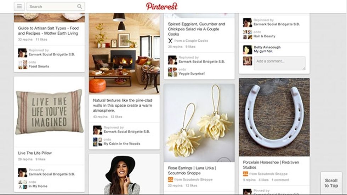The height and width of the screenshot is (195, 347).
Task: Click the search magnifier icon
Action: pos(79,7)
